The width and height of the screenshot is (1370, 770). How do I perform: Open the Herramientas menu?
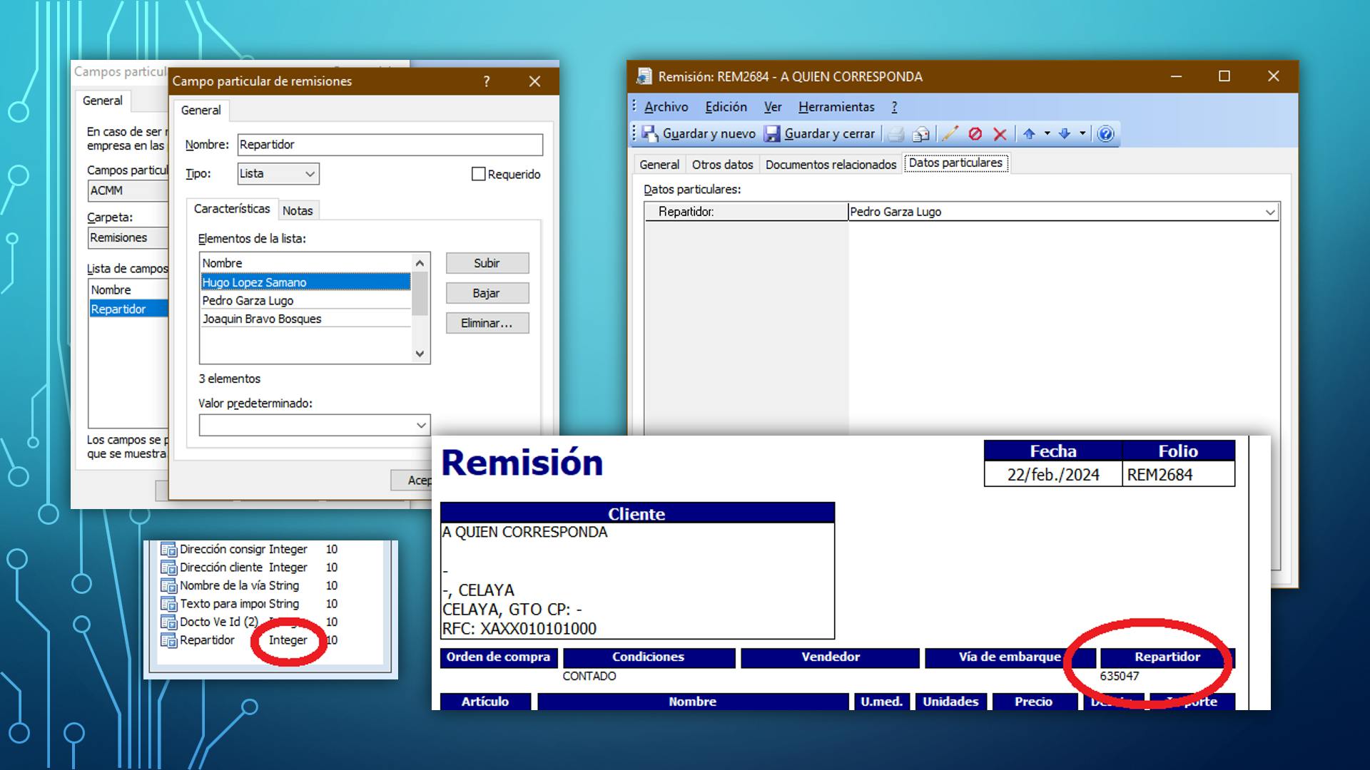(836, 107)
